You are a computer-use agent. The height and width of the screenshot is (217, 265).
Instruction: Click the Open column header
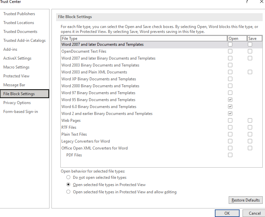(x=237, y=39)
